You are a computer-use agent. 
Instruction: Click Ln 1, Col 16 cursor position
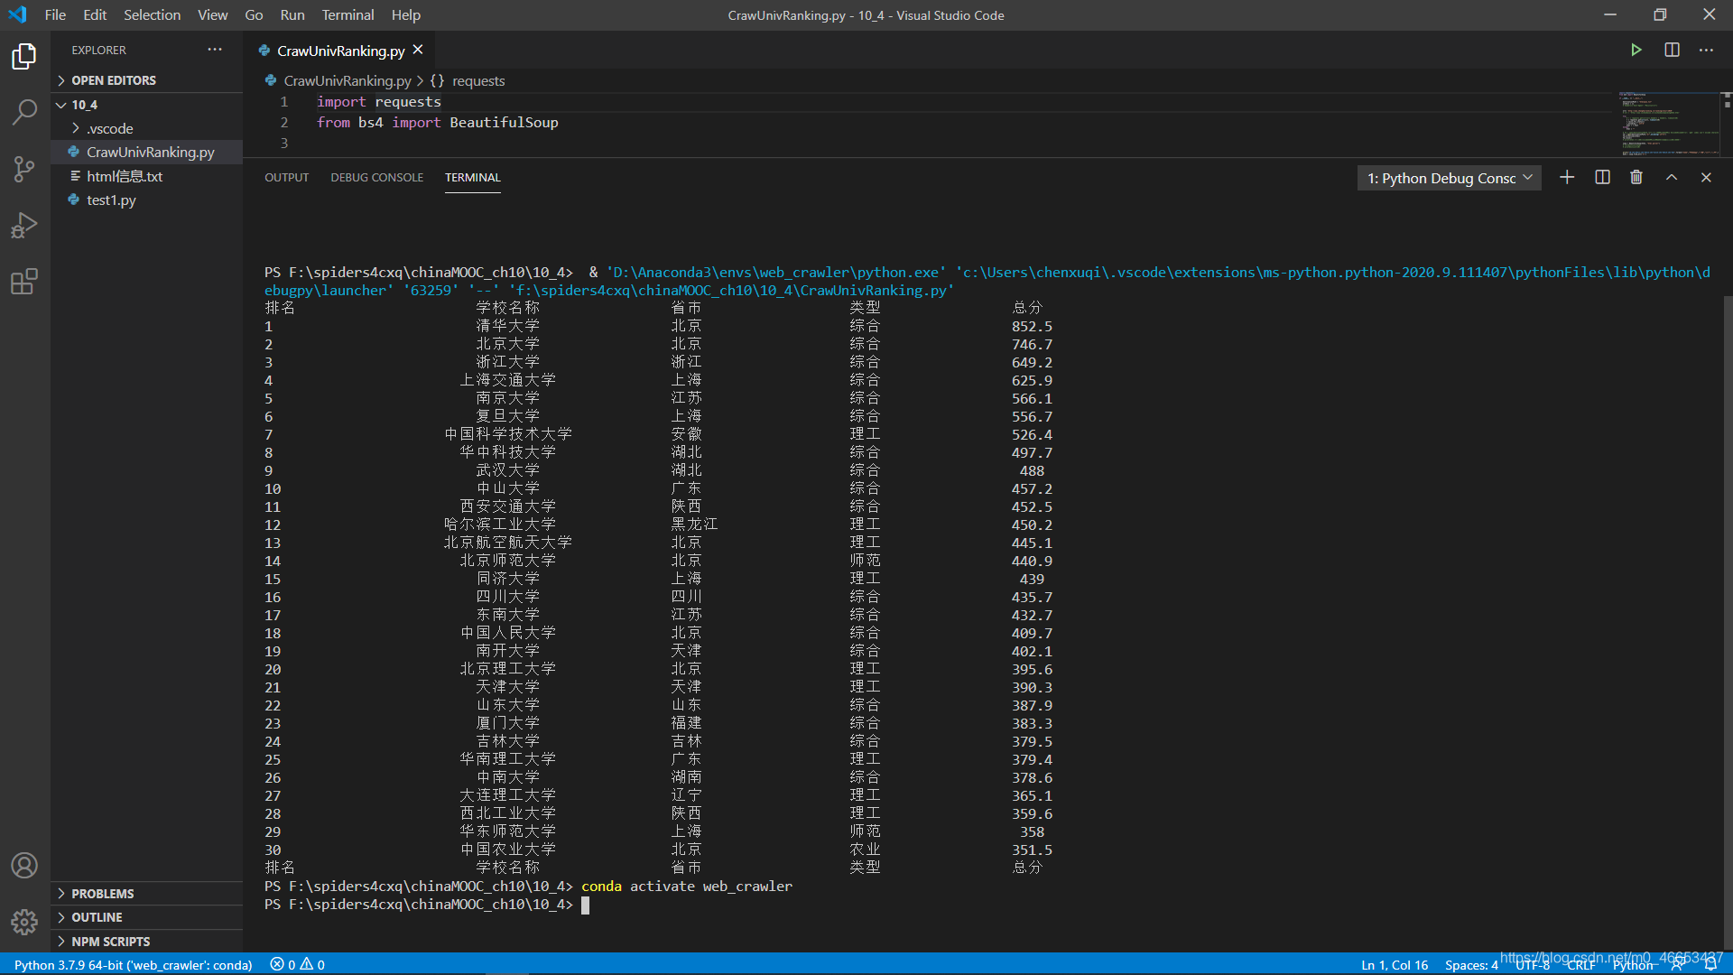click(1395, 965)
